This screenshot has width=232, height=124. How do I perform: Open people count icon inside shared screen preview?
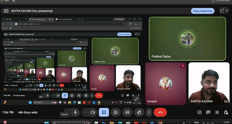pos(137,34)
